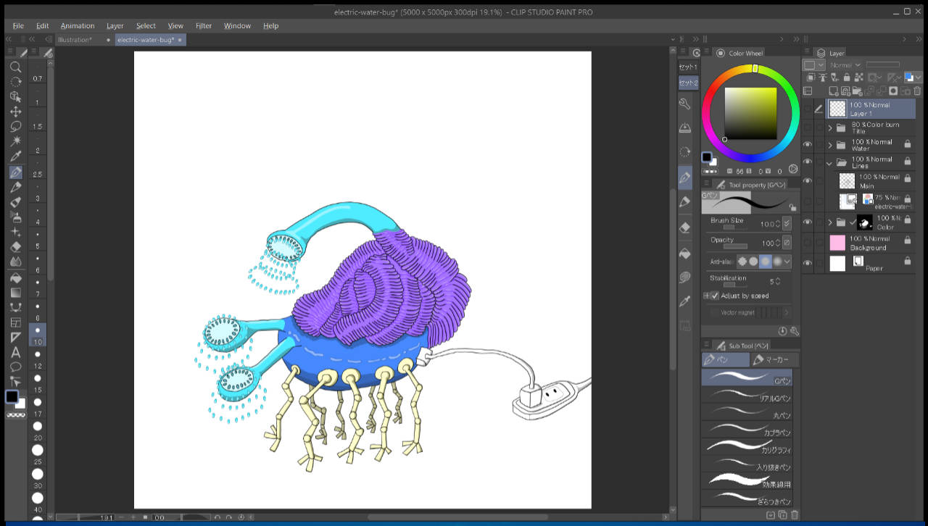This screenshot has height=526, width=928.
Task: Click the eyedropper icon in quick access strip
Action: click(x=685, y=301)
